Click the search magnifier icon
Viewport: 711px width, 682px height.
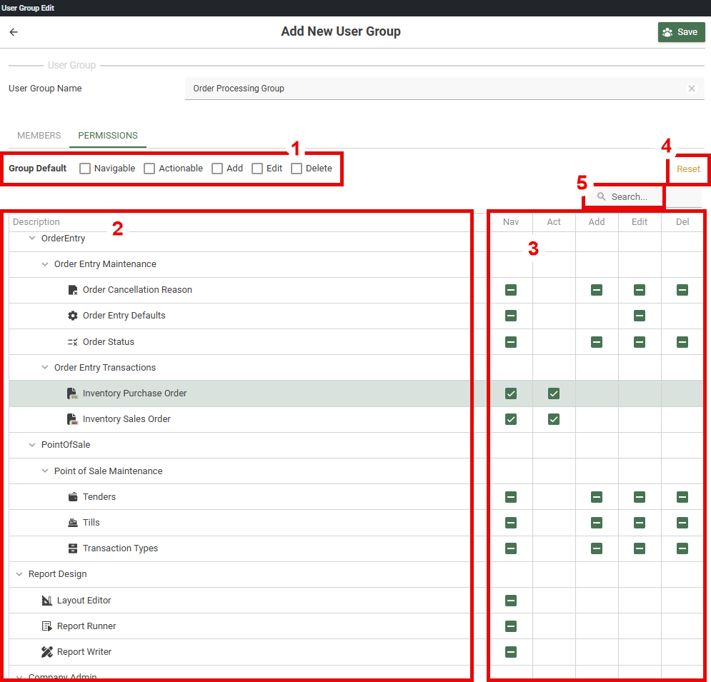[x=600, y=196]
